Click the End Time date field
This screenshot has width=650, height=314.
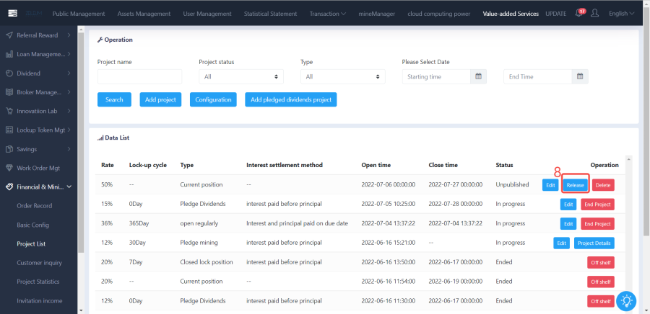[537, 77]
